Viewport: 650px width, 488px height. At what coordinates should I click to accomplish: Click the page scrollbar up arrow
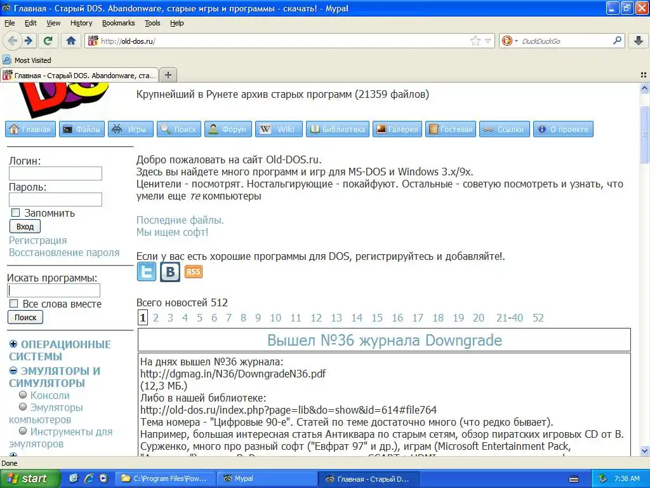(x=644, y=88)
